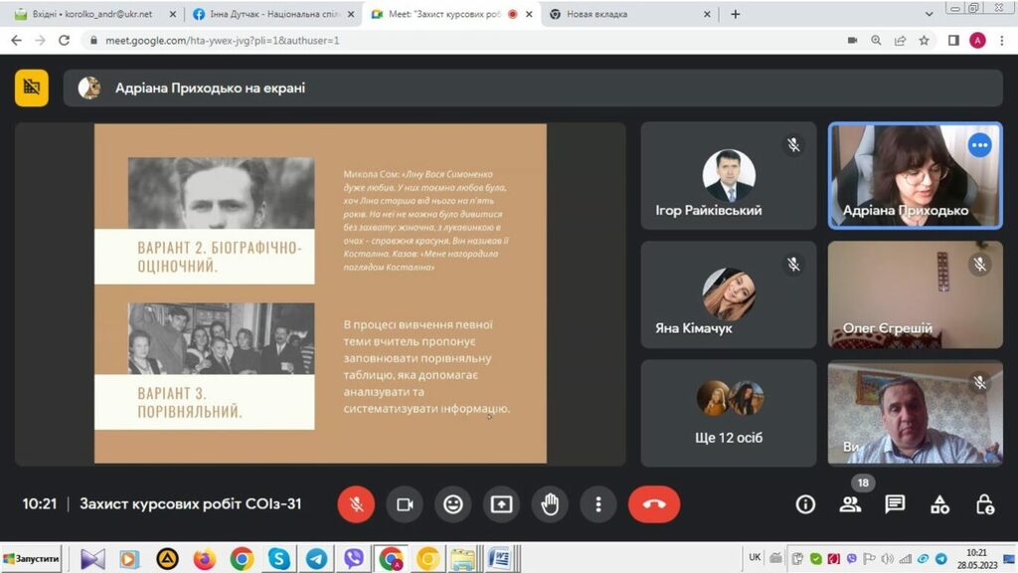Open the three-dot more options menu
This screenshot has width=1018, height=573.
coord(598,504)
